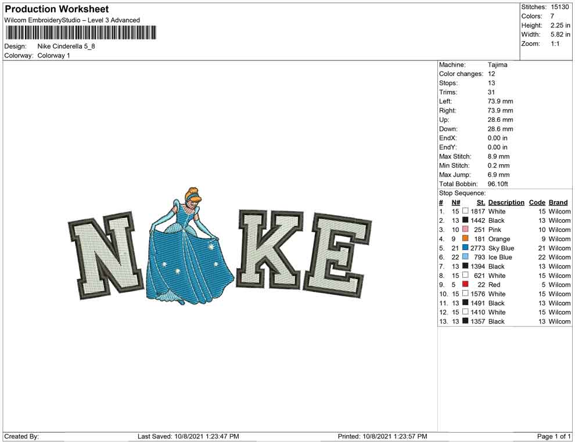The image size is (575, 442).
Task: Pick the ice blue swatch in row 6
Action: tap(465, 257)
